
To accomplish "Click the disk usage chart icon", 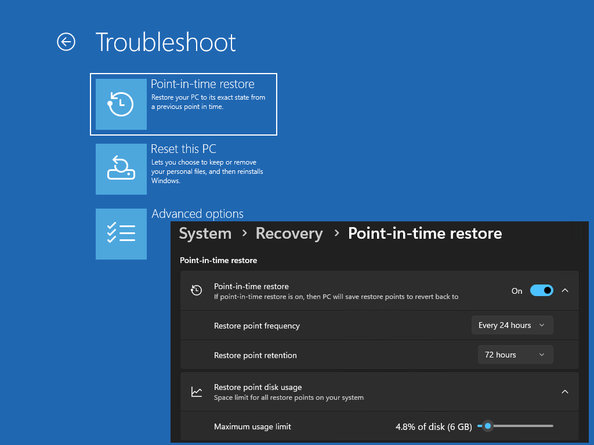I will tap(196, 392).
